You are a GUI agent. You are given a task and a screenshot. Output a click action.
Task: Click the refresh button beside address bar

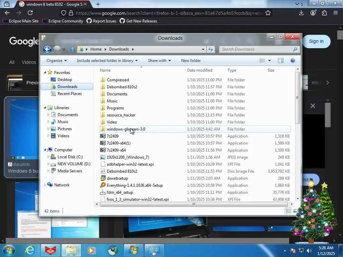pos(211,50)
